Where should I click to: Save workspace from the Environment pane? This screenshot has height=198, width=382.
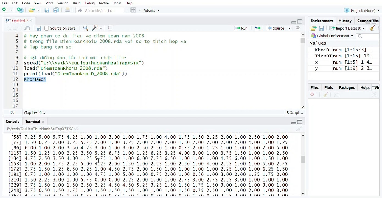[321, 28]
